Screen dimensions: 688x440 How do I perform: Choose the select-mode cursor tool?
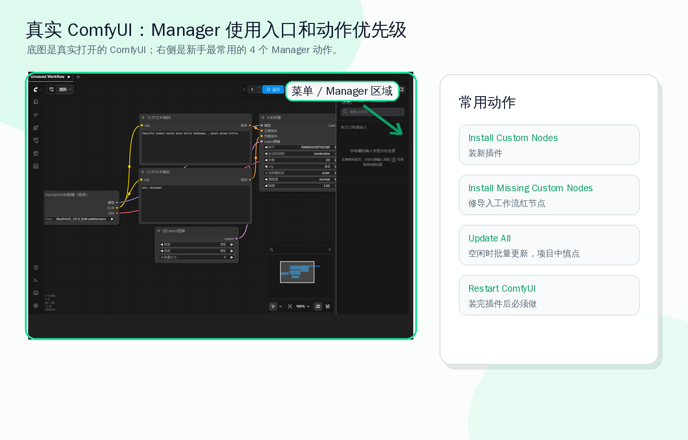tap(273, 306)
